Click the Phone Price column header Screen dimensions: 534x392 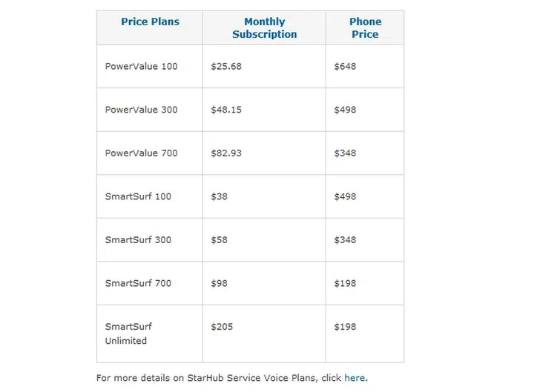[365, 28]
